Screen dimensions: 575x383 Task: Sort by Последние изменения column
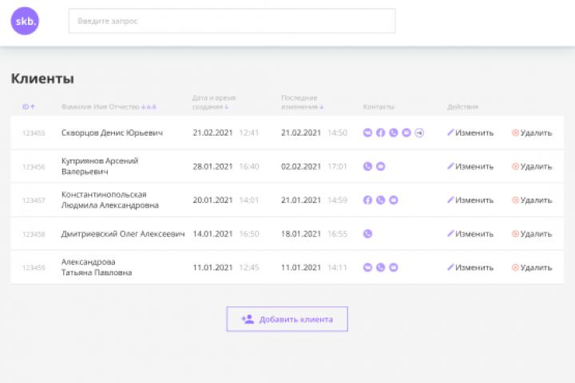[302, 102]
